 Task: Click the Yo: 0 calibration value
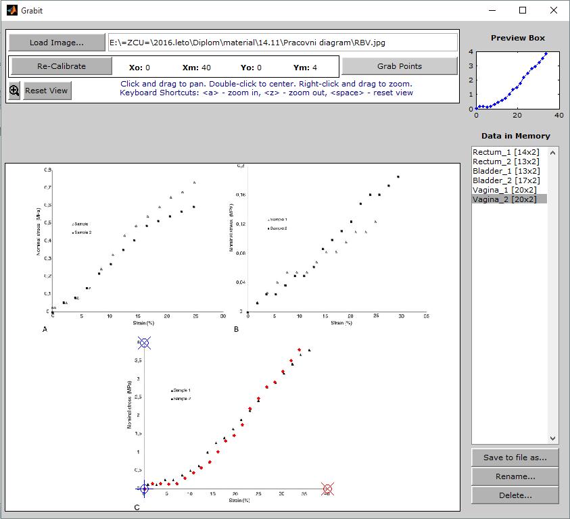click(251, 68)
